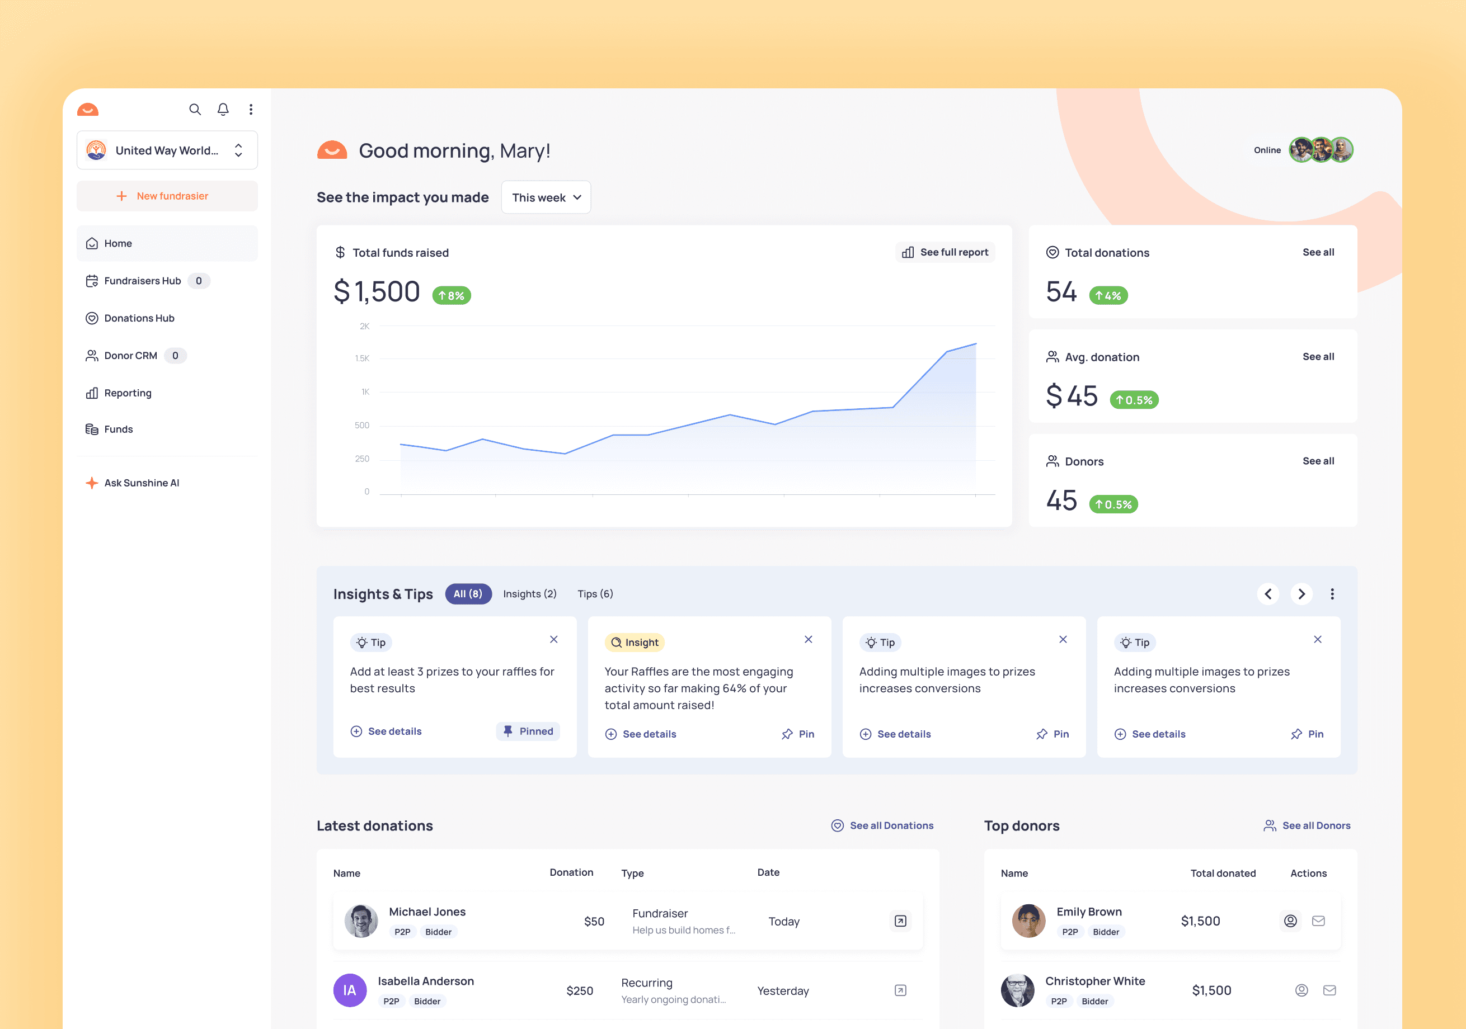
Task: Open Isabella Anderson's donation with the arrow icon
Action: [900, 990]
